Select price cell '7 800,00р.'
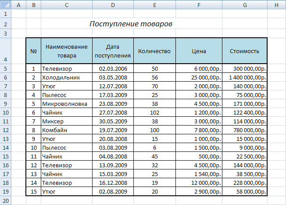Screen dimensions: 286x205 point(199,130)
